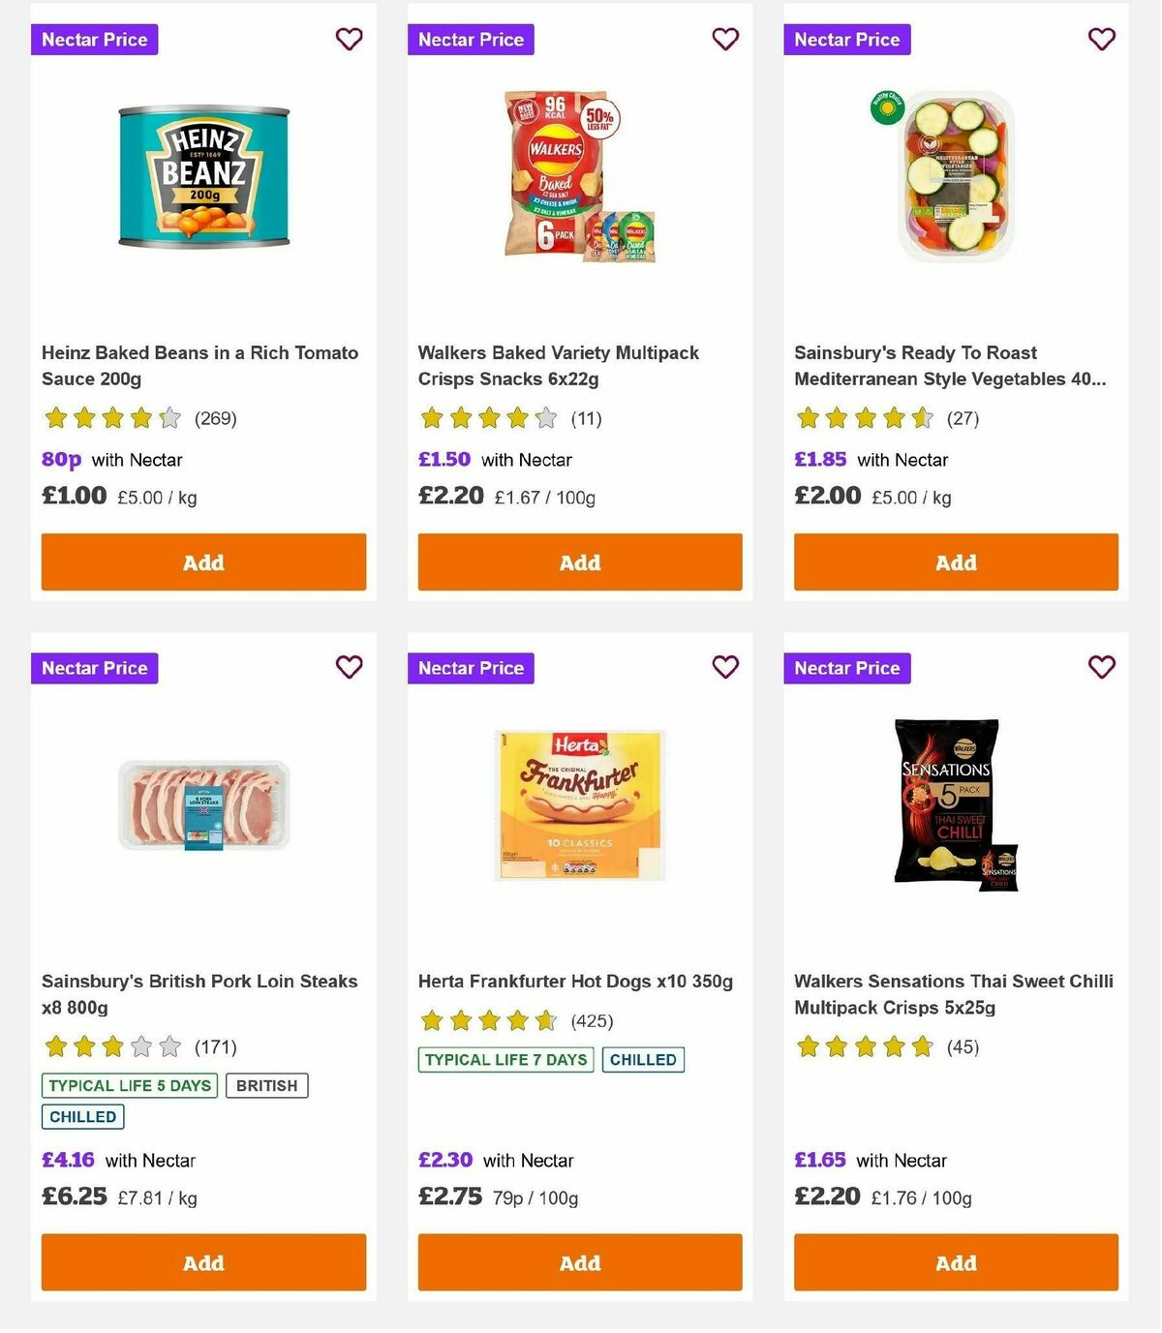This screenshot has height=1333, width=1162.
Task: Open reviews via the (425) count on Herta
Action: pyautogui.click(x=594, y=1019)
